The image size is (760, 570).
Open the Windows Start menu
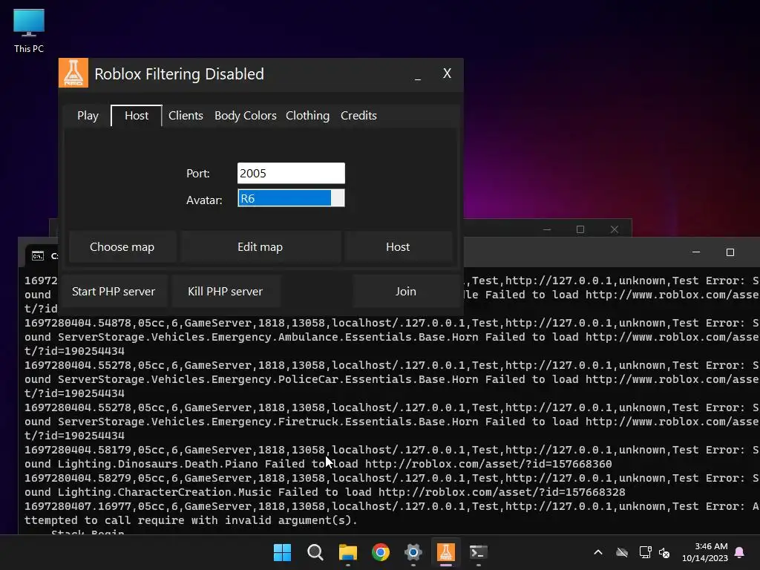283,552
